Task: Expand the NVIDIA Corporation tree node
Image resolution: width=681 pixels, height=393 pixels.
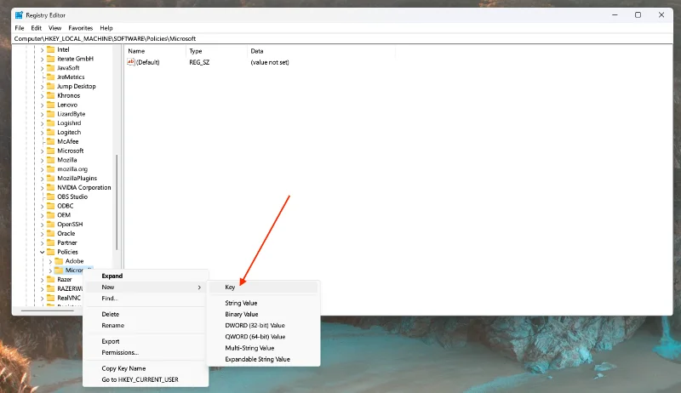Action: coord(42,187)
